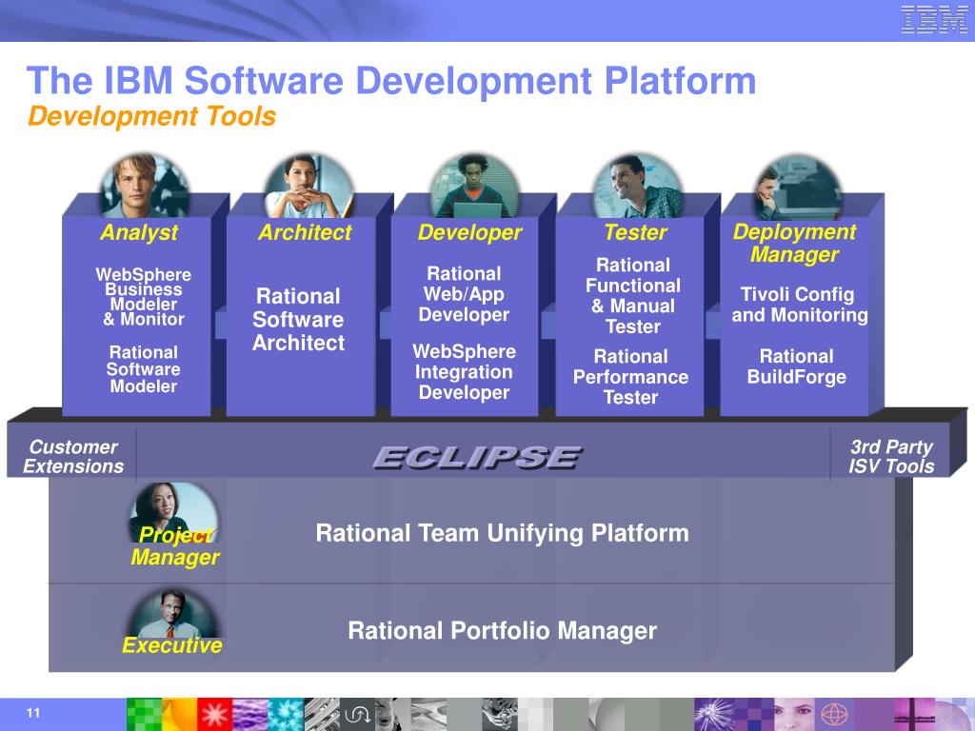975x731 pixels.
Task: Click slide number 11 in footer
Action: 33,713
